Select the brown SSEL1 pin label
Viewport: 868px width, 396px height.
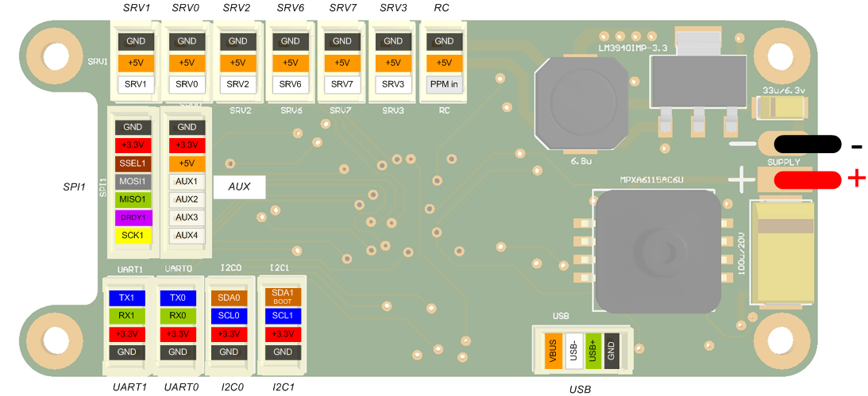[133, 163]
